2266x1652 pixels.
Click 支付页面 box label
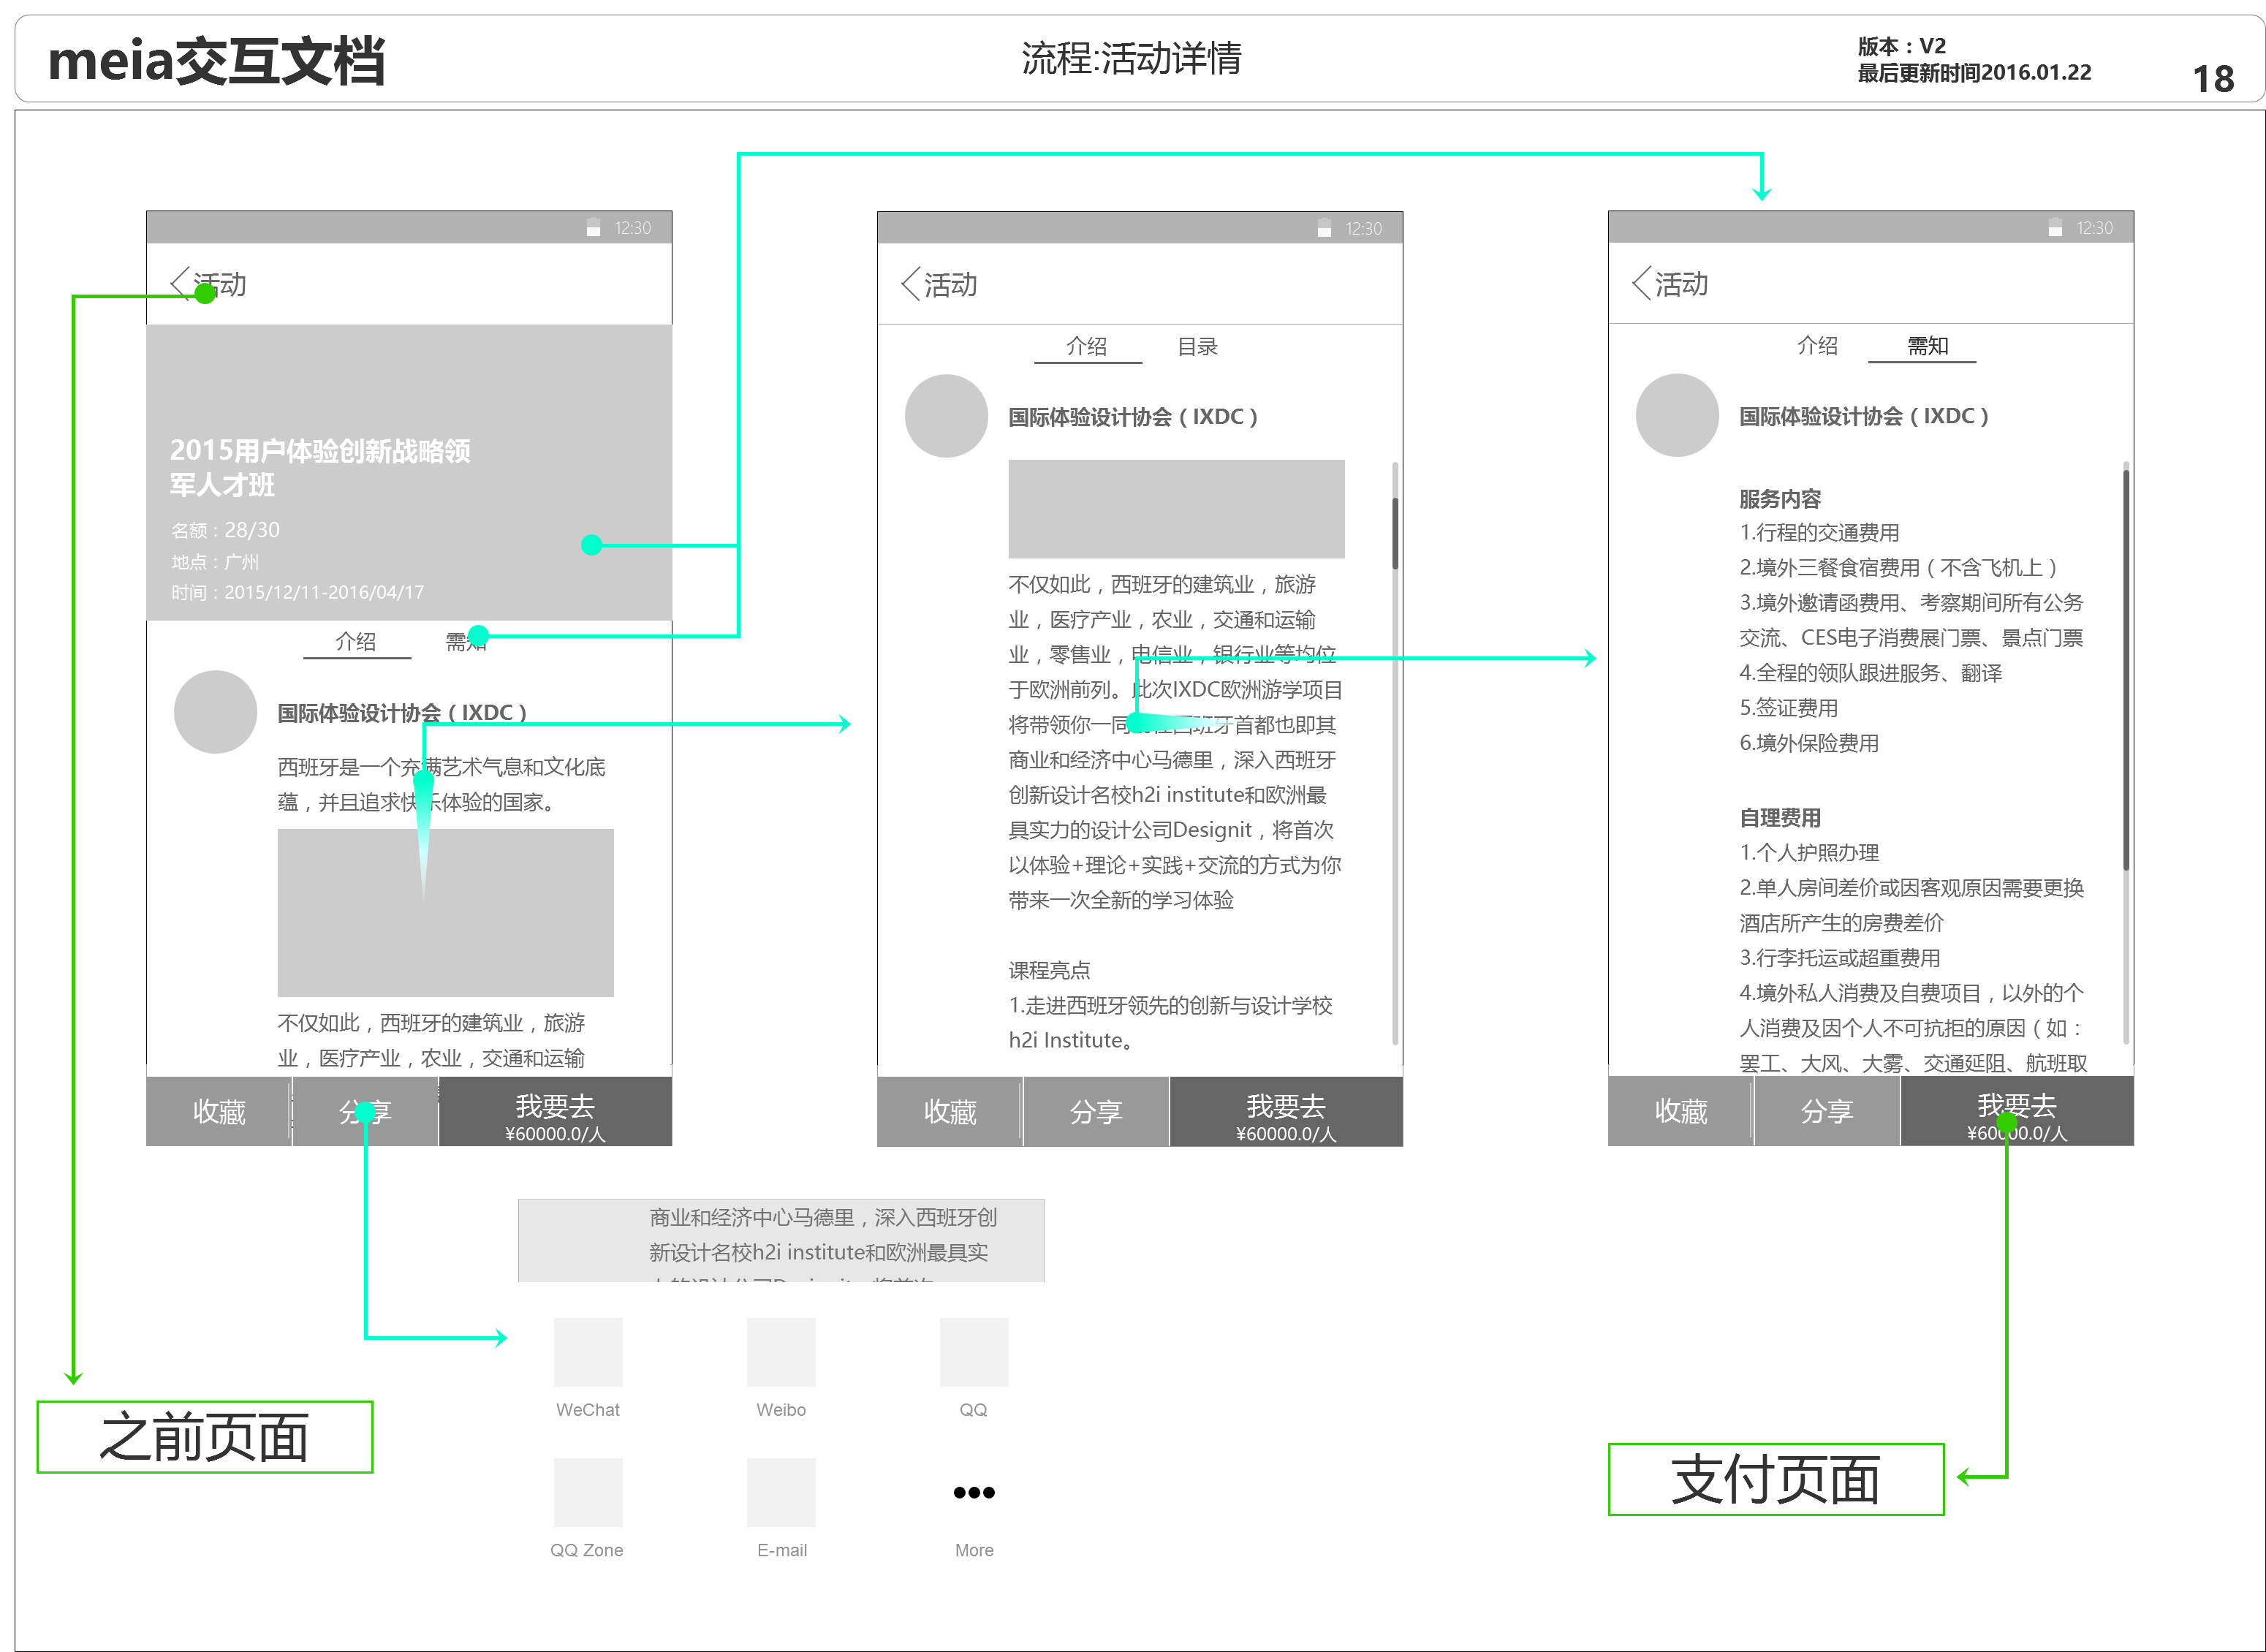(x=1776, y=1479)
